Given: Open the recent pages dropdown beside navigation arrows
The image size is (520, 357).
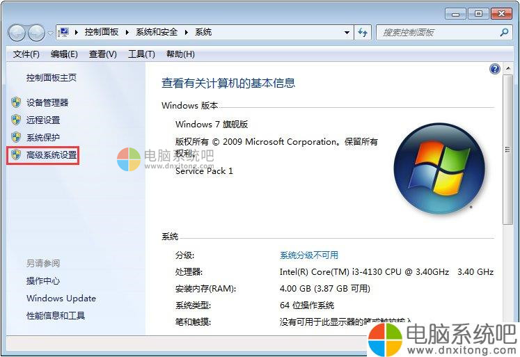Looking at the screenshot, I should [x=50, y=33].
